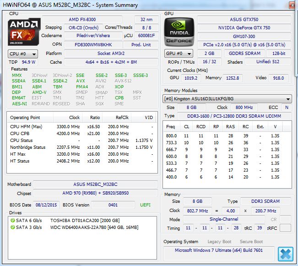Viewport: 298px width, 266px height.
Task: Click the NVIDIA GeForce logo
Action: tap(179, 32)
